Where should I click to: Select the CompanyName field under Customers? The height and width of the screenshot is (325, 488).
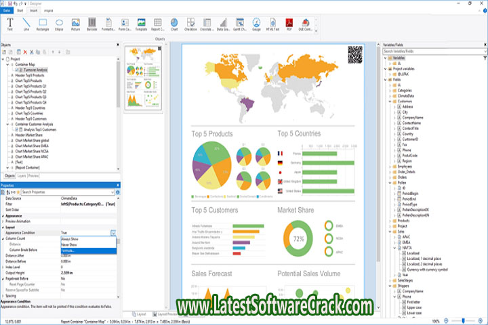(x=413, y=118)
